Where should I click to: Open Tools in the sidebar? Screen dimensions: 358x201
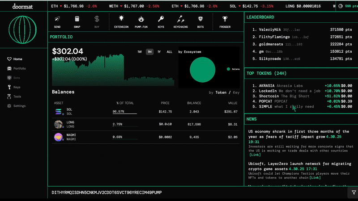(x=17, y=96)
